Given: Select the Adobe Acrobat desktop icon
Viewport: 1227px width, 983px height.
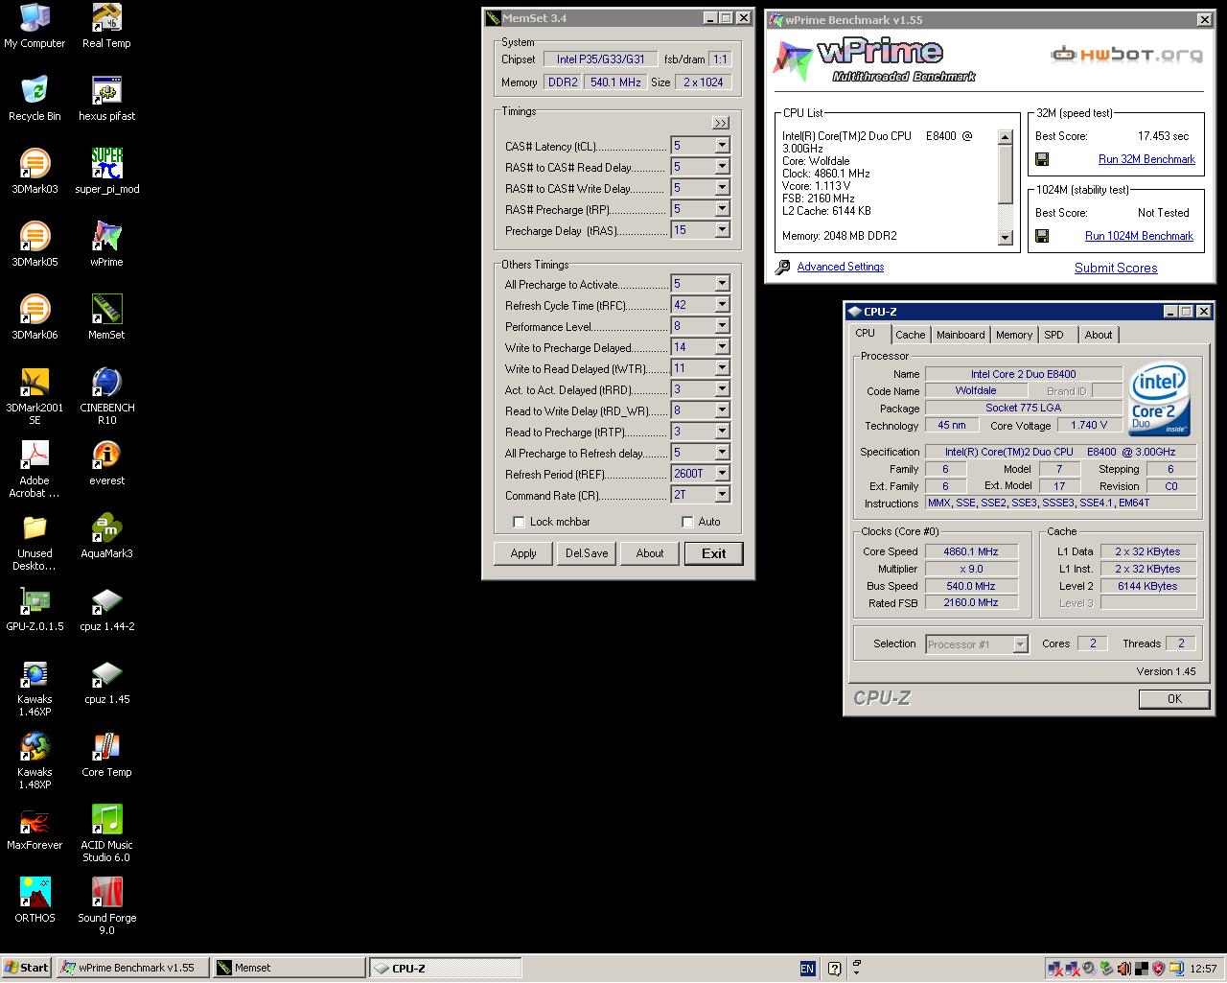Looking at the screenshot, I should [x=35, y=470].
